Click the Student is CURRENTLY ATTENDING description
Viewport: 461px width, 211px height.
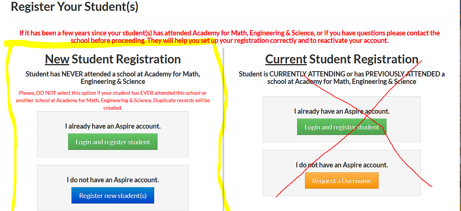coord(342,78)
